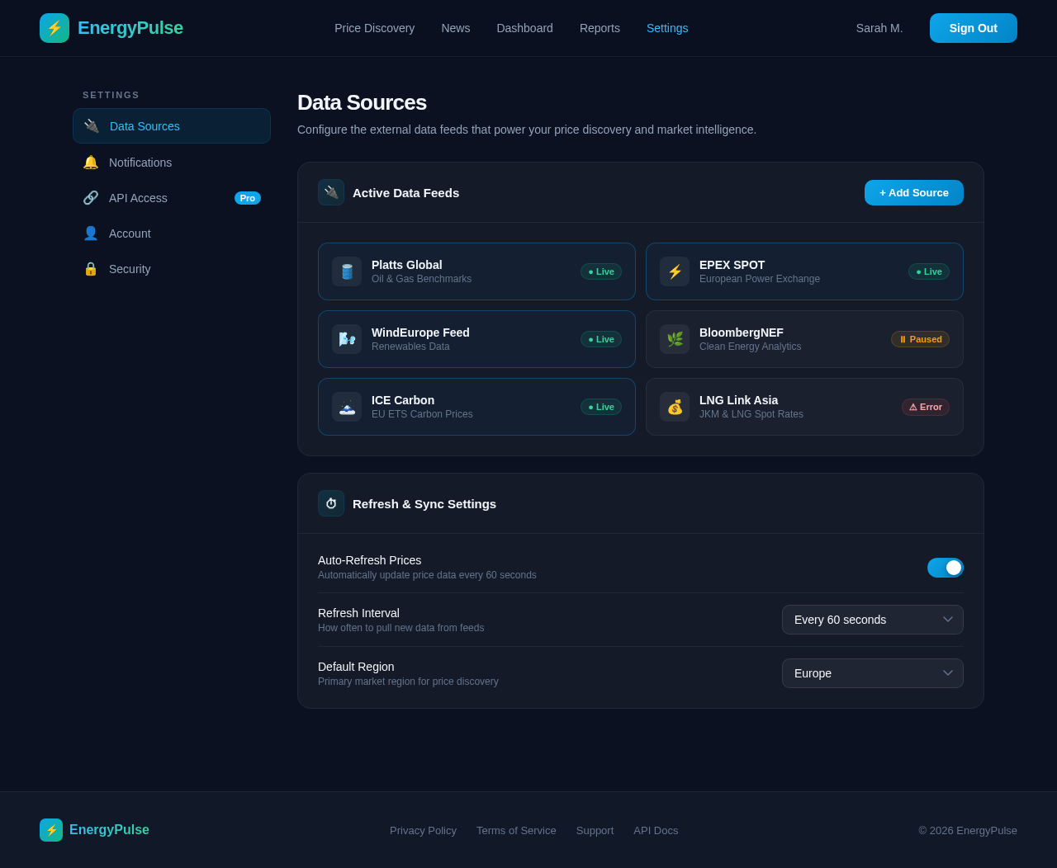Click the EnergyPulse lightning logo
Viewport: 1057px width, 868px height.
(x=53, y=27)
